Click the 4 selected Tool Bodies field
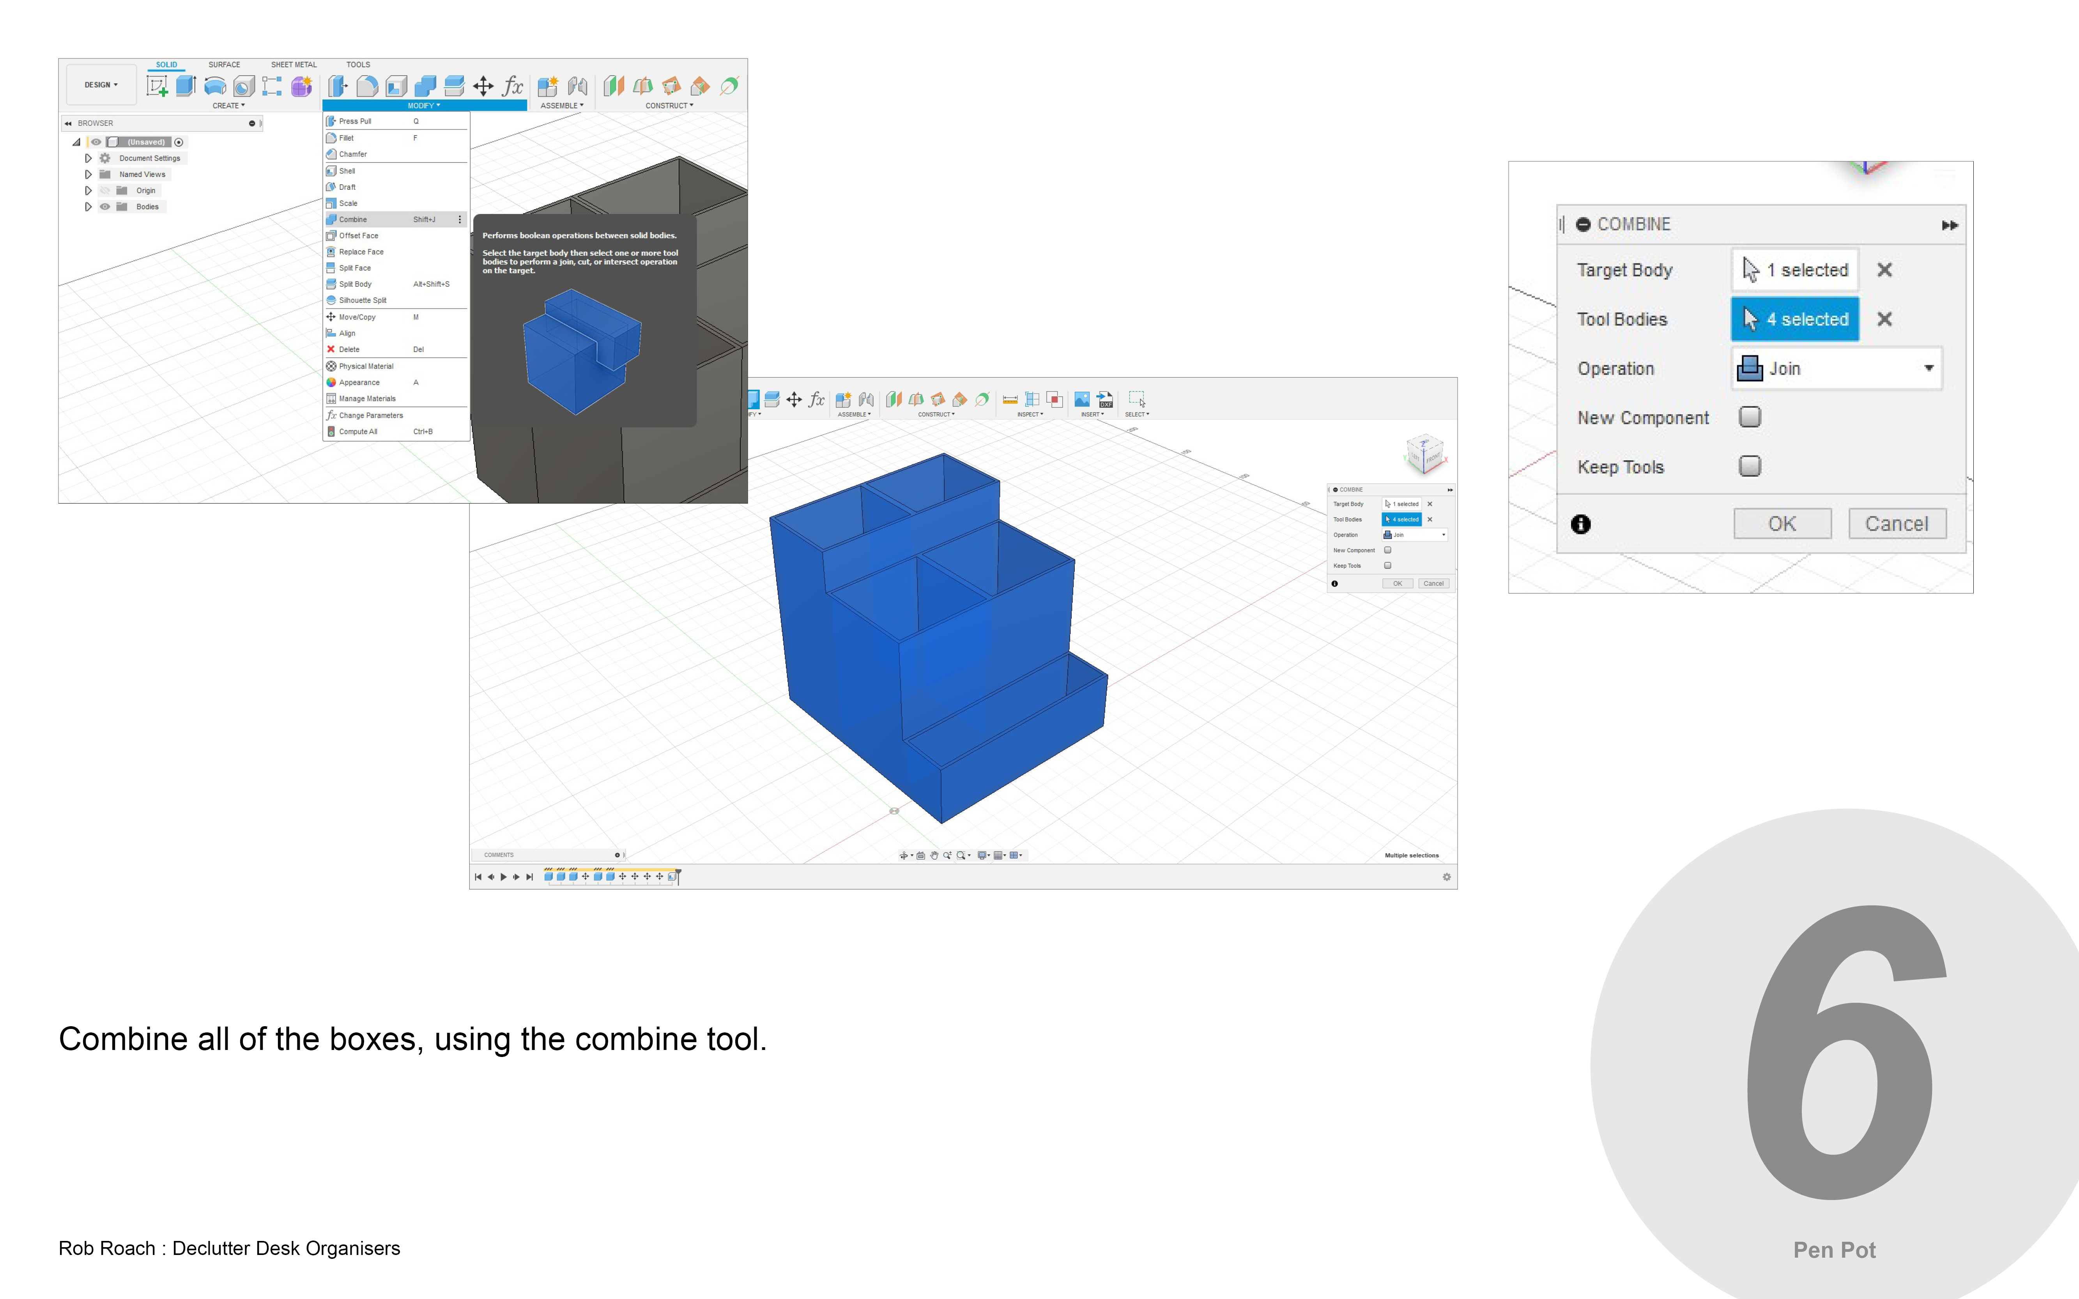Viewport: 2079px width, 1299px height. coord(1795,319)
